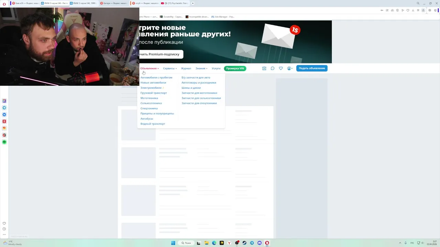Open Telegram in Opera sidebar
The height and width of the screenshot is (247, 440).
click(4, 108)
